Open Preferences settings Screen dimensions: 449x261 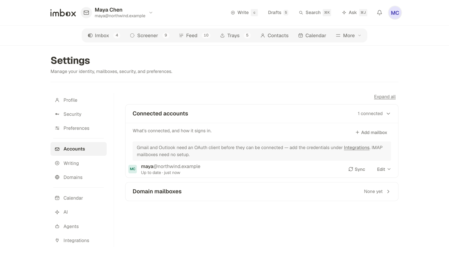click(79, 128)
